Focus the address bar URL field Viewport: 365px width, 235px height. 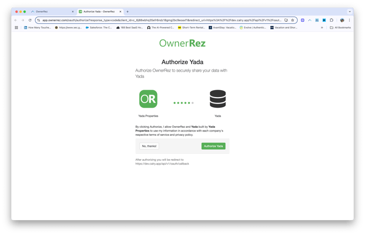(162, 20)
